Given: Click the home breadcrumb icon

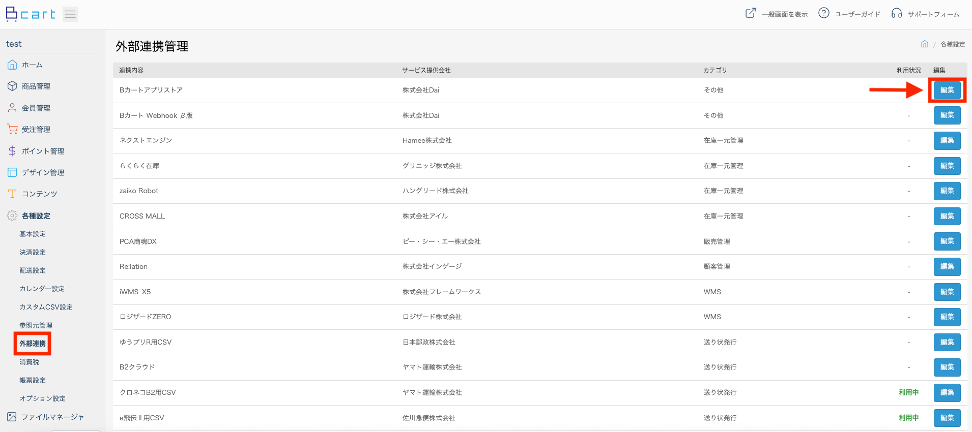Looking at the screenshot, I should coord(925,44).
